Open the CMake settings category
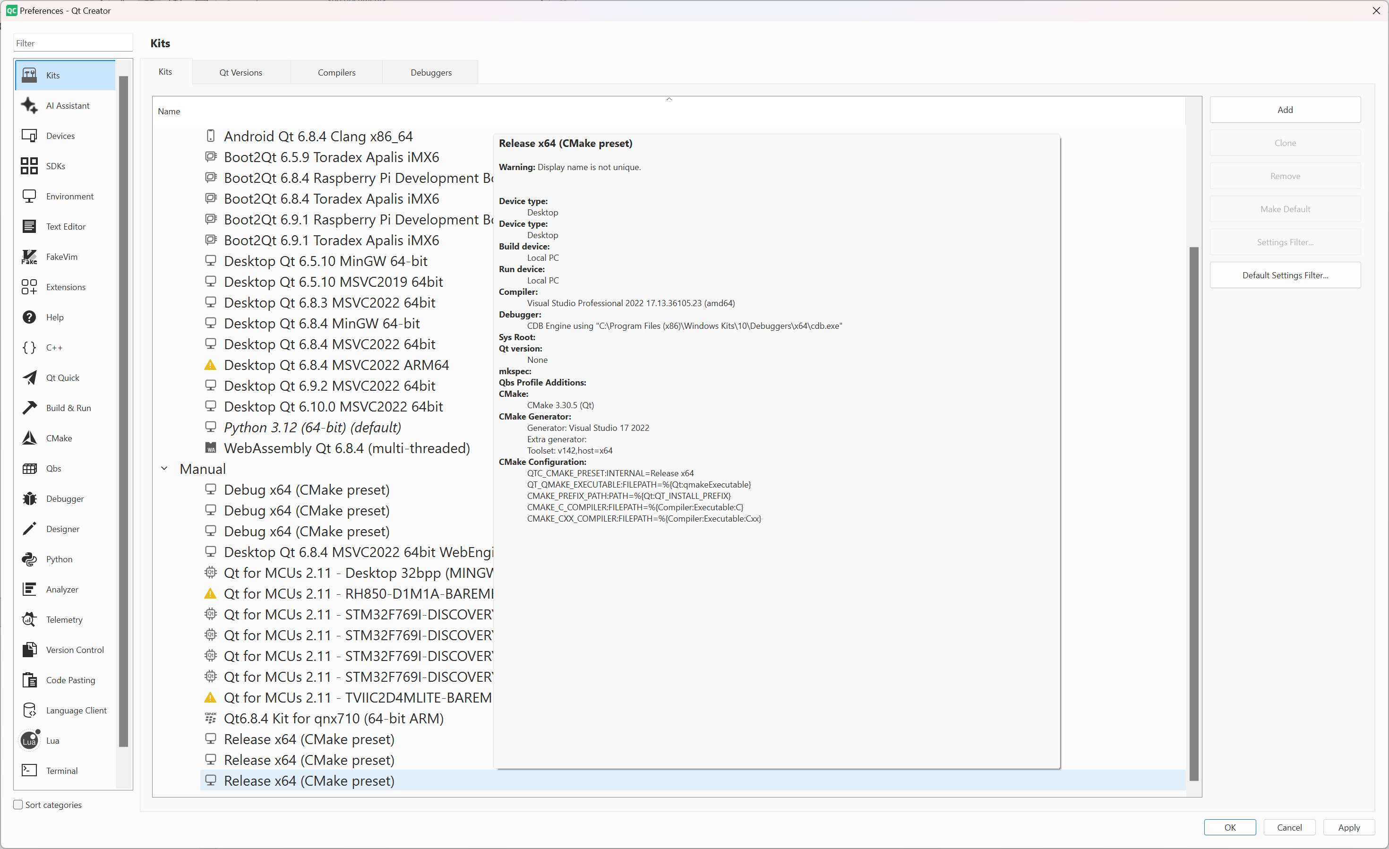The width and height of the screenshot is (1389, 849). 59,438
